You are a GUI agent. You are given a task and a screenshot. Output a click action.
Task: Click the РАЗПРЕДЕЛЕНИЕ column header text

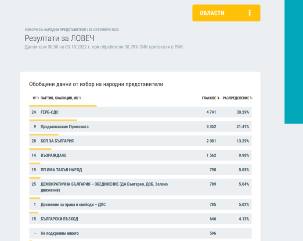point(236,98)
